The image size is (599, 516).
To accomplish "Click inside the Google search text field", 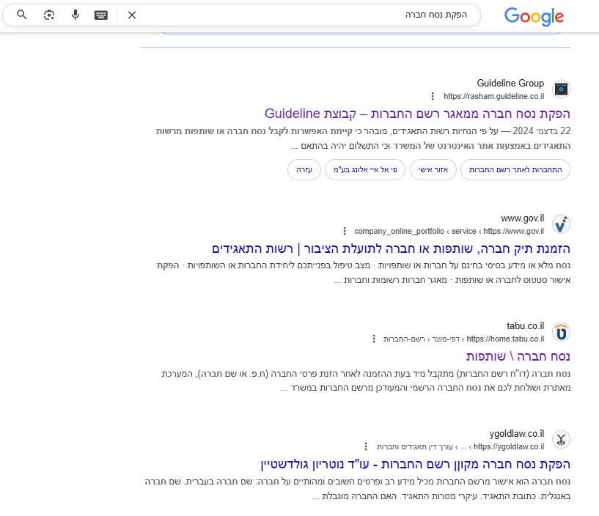I will 308,15.
